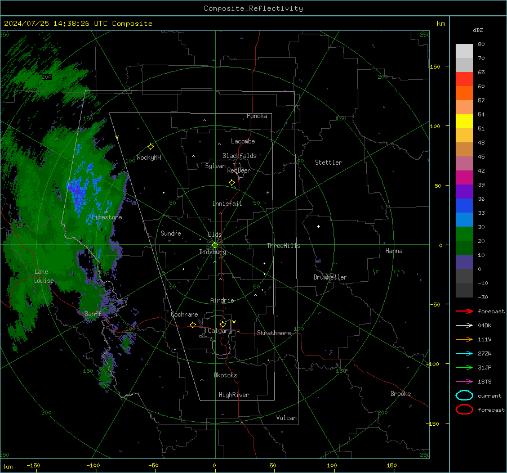This screenshot has height=473, width=507.
Task: Click the Composite_Reflectivity title
Action: point(253,8)
